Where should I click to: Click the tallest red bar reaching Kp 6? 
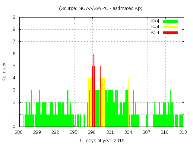pos(94,91)
